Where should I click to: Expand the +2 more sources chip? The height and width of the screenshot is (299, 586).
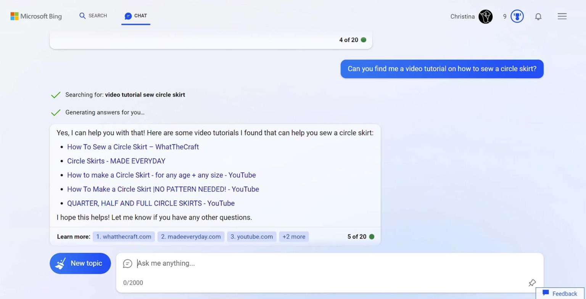(x=294, y=236)
